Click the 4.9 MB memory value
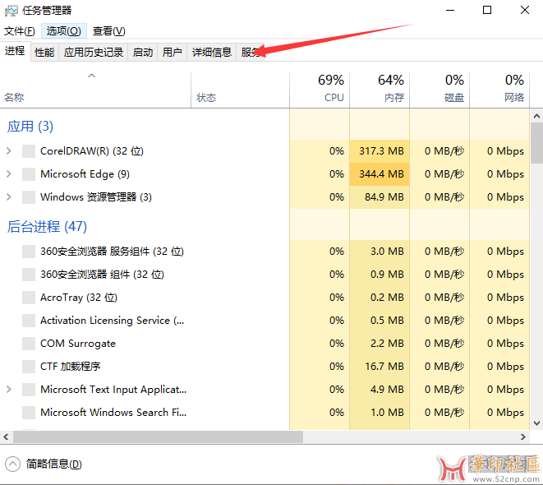This screenshot has height=485, width=543. 387,390
